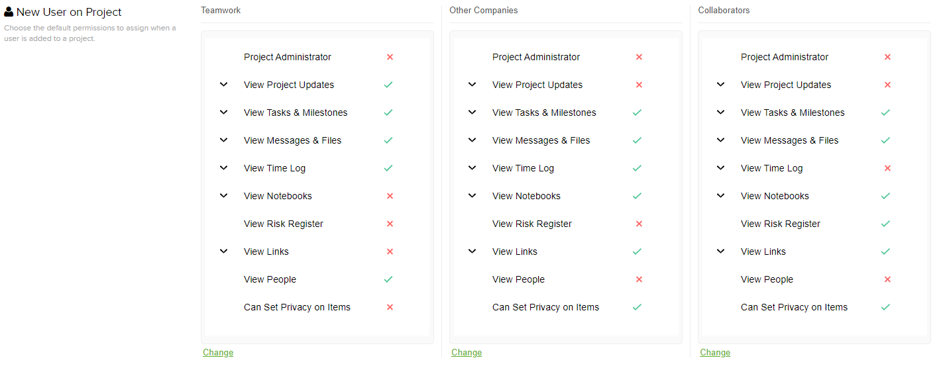937x366 pixels.
Task: Expand Collaborators View Notebooks chevron
Action: point(721,196)
